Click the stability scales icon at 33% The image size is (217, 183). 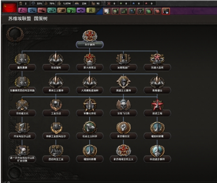pyautogui.click(x=33, y=3)
